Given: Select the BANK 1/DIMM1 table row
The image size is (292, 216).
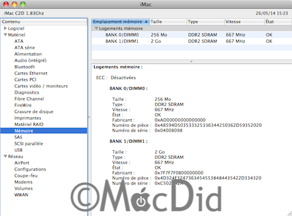Looking at the screenshot, I should click(192, 41).
